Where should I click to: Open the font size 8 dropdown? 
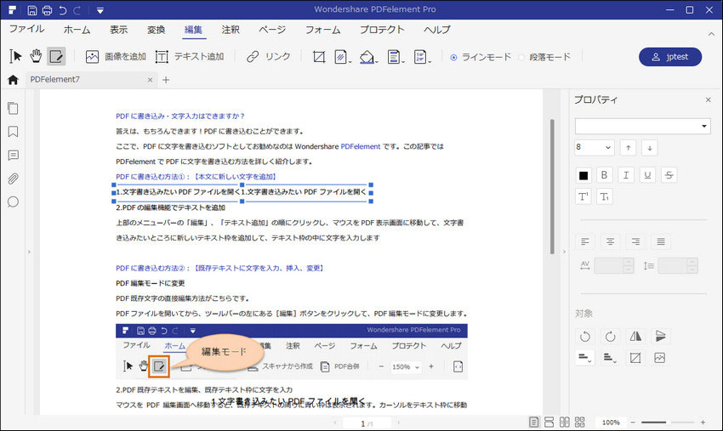point(594,148)
